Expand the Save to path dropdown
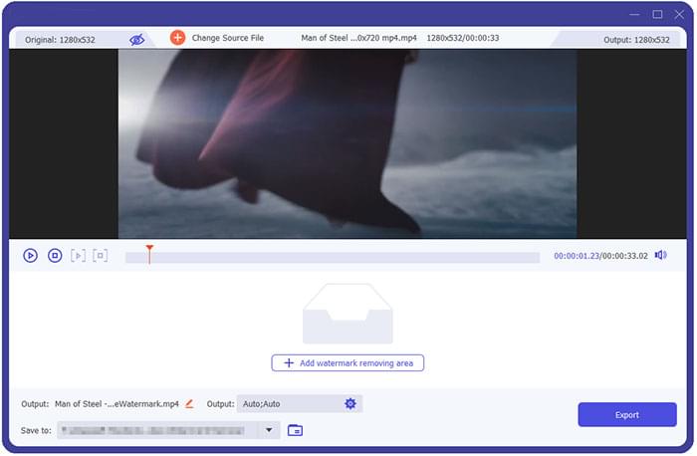The image size is (697, 456). point(269,430)
